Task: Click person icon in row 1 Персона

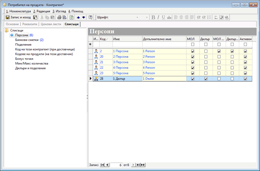Action: coord(96,51)
